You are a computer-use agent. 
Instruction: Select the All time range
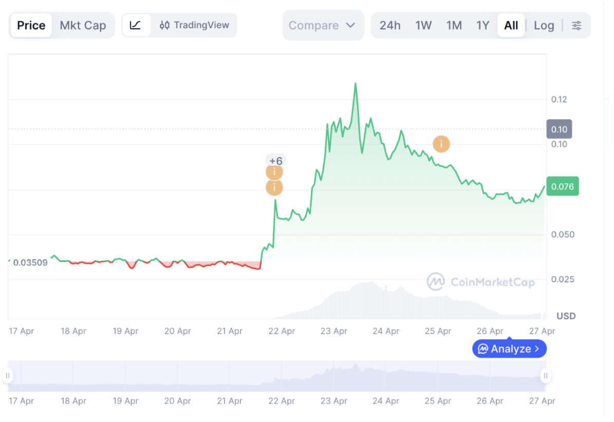click(511, 26)
